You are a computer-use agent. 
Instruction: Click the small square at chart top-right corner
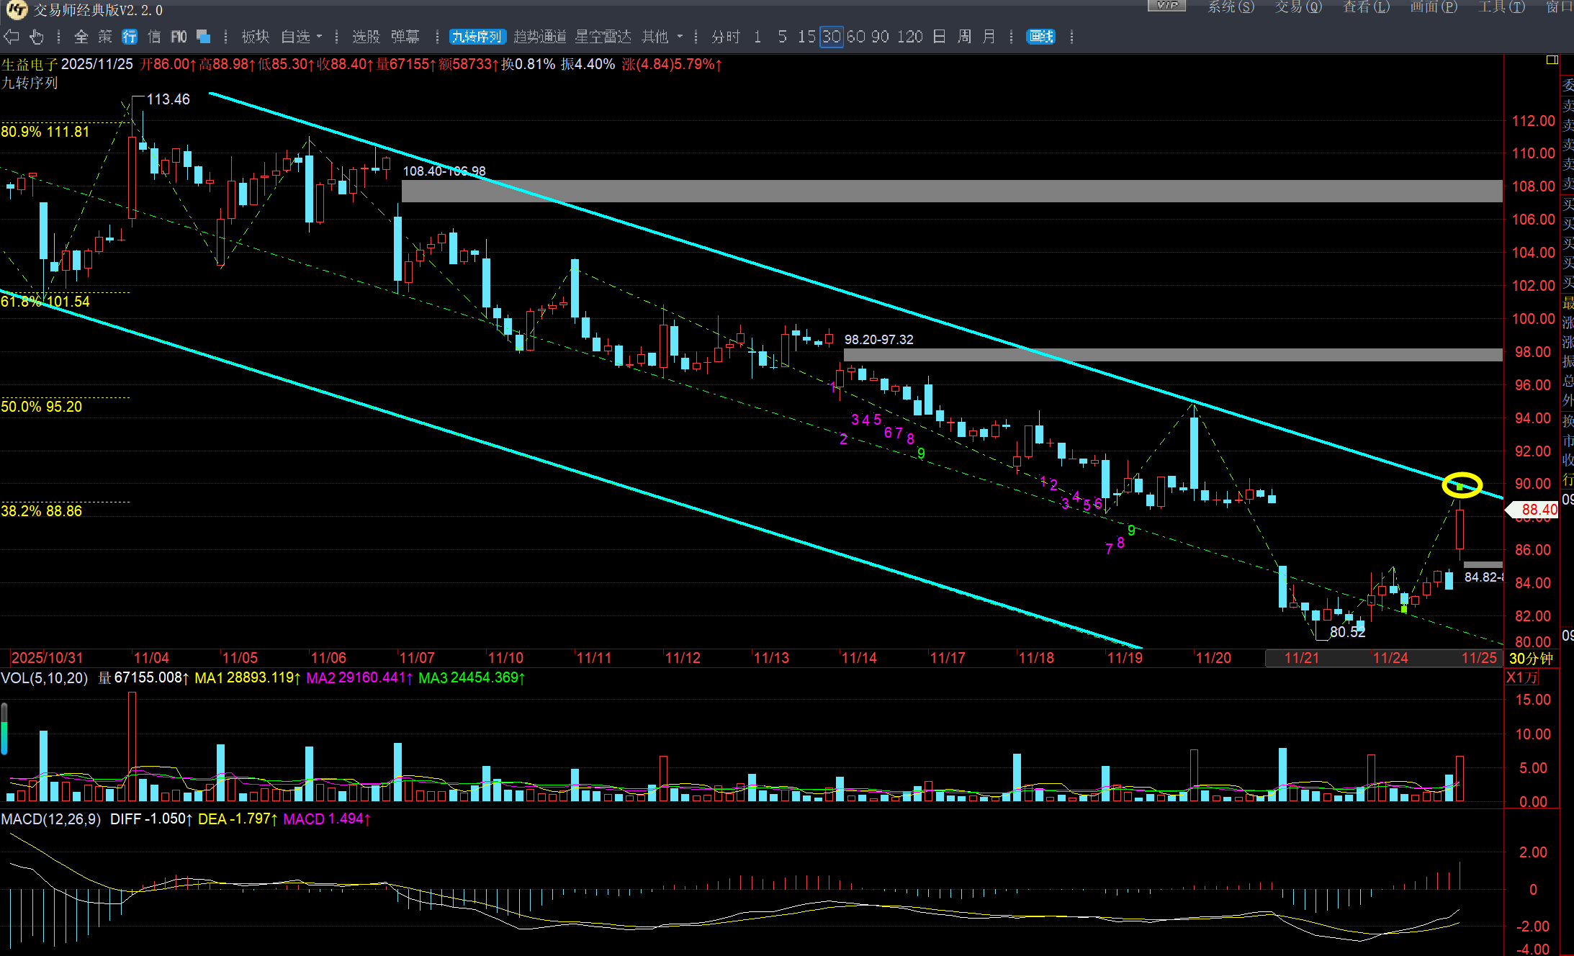(x=1552, y=60)
